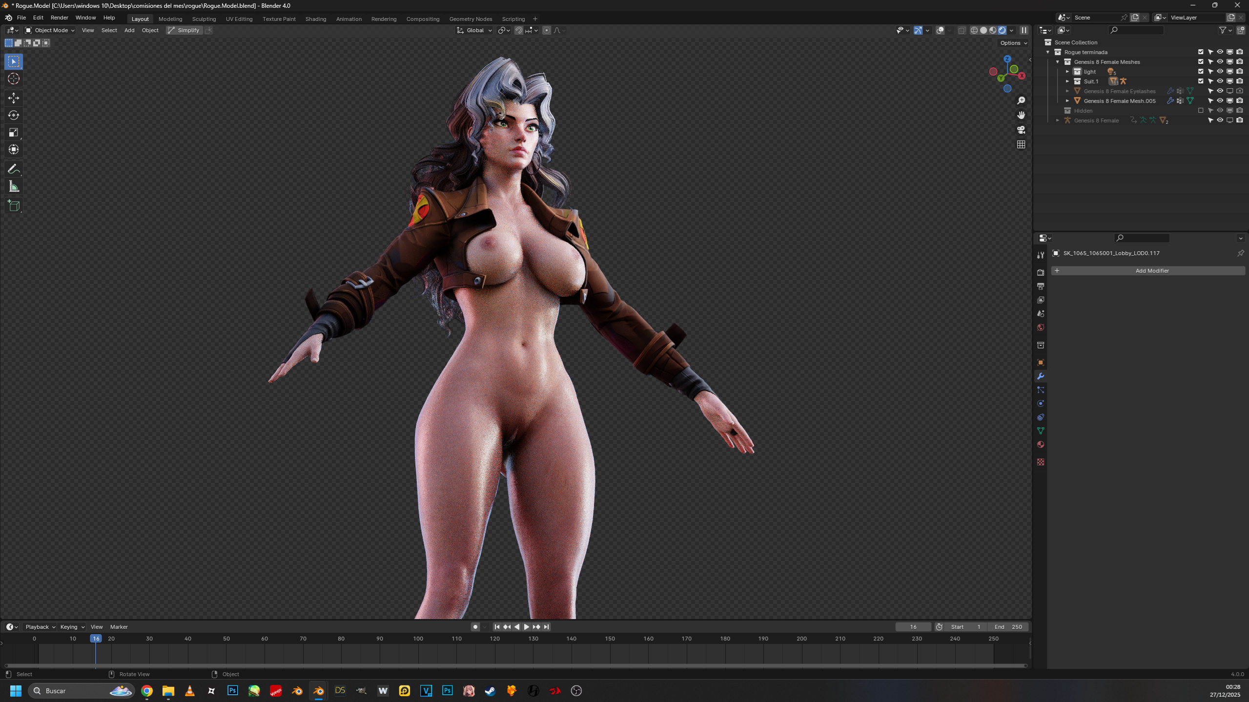Image resolution: width=1249 pixels, height=702 pixels.
Task: Expand the Suit.1 collection
Action: 1067,81
